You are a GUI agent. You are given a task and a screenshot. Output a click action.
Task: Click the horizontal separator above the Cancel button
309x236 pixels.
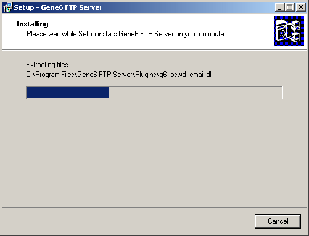pyautogui.click(x=154, y=208)
